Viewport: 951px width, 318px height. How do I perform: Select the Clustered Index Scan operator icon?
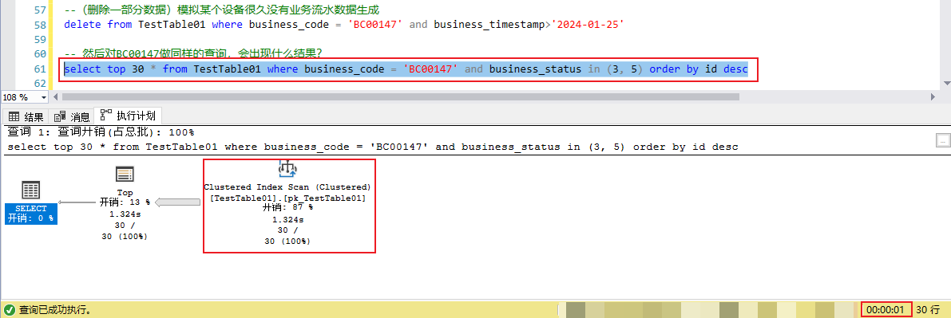click(x=287, y=169)
